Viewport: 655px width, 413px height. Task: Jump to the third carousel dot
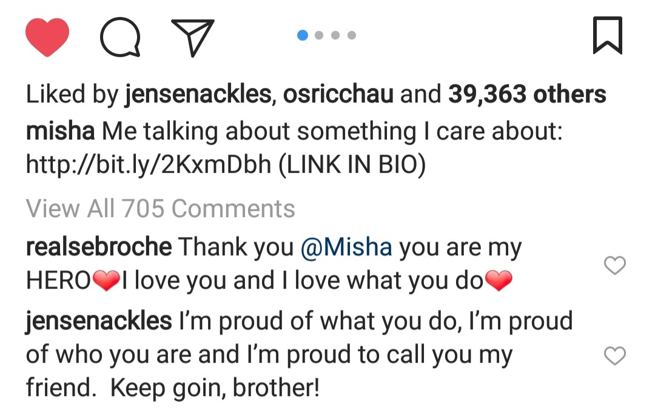click(335, 35)
